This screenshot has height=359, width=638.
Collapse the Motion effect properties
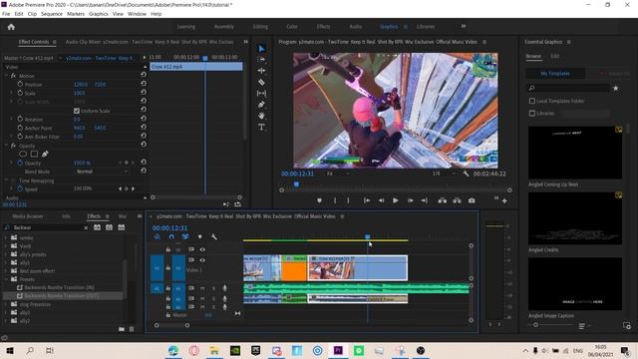click(6, 76)
